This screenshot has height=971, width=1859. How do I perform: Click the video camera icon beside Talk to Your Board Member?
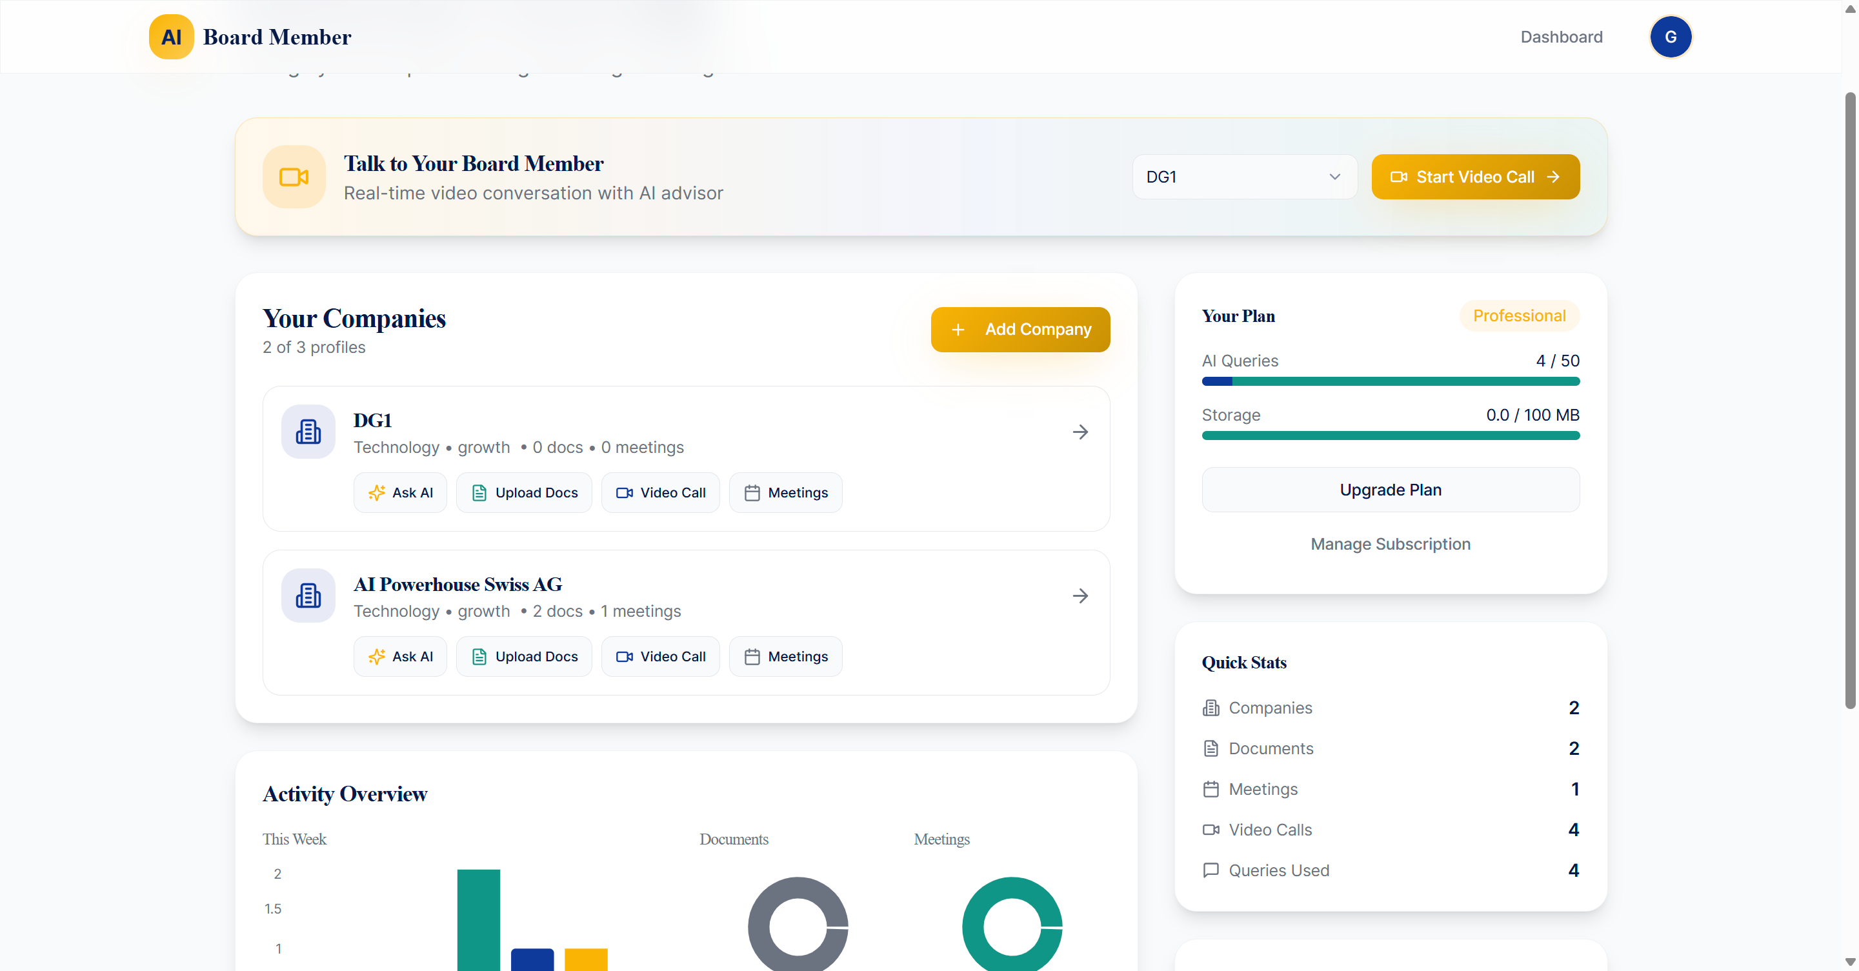(294, 177)
